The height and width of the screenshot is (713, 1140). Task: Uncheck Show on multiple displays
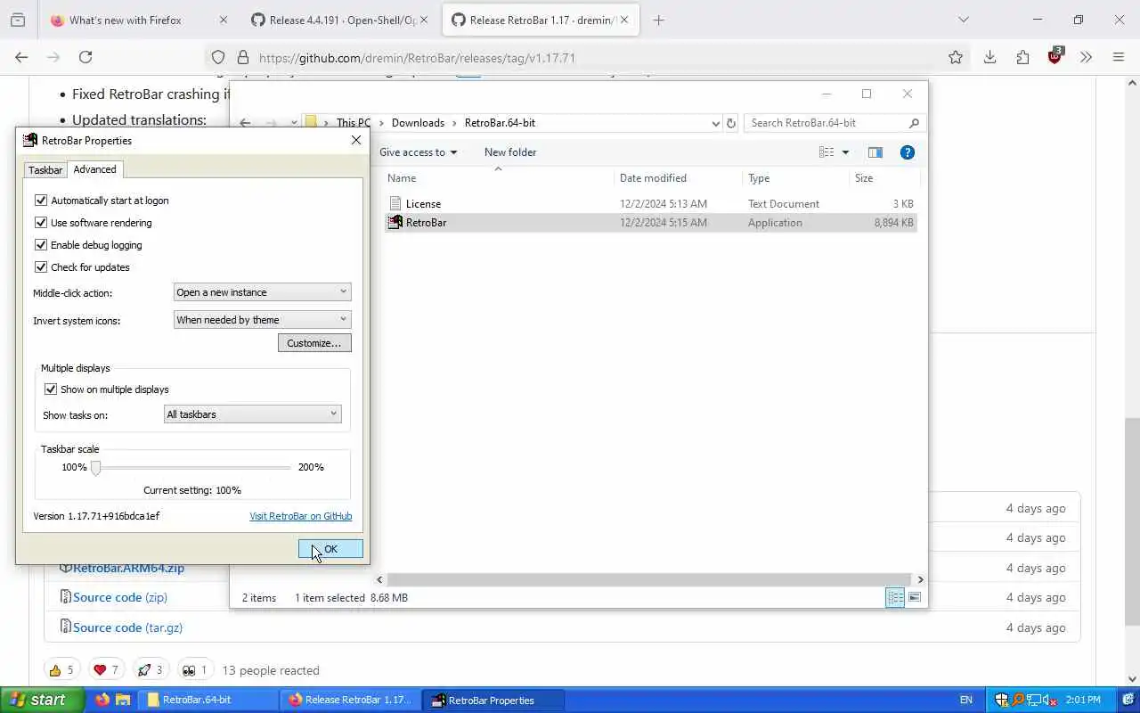[x=51, y=389]
